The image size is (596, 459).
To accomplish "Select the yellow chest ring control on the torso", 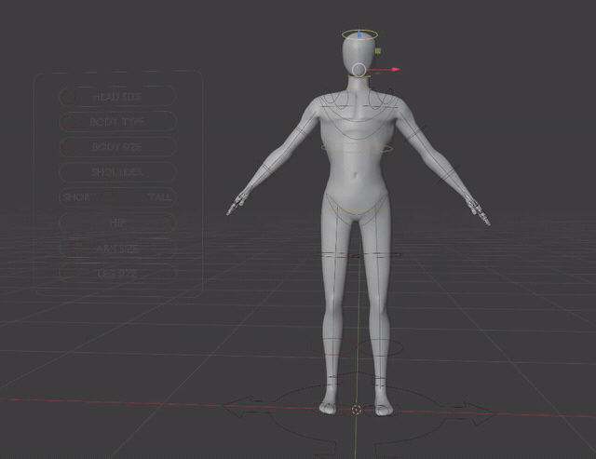I will [x=358, y=148].
